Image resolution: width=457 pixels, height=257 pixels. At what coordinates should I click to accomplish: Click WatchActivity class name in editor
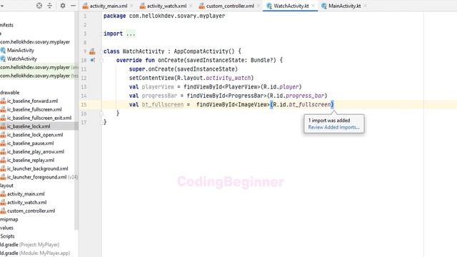144,51
